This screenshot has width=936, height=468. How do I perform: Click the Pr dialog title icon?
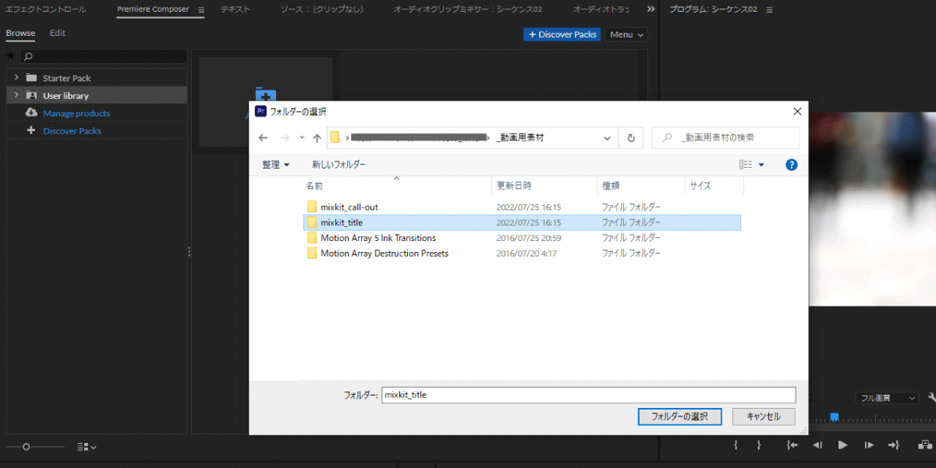261,112
